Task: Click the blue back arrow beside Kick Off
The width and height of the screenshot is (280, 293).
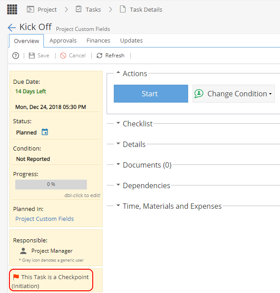Action: (x=12, y=27)
